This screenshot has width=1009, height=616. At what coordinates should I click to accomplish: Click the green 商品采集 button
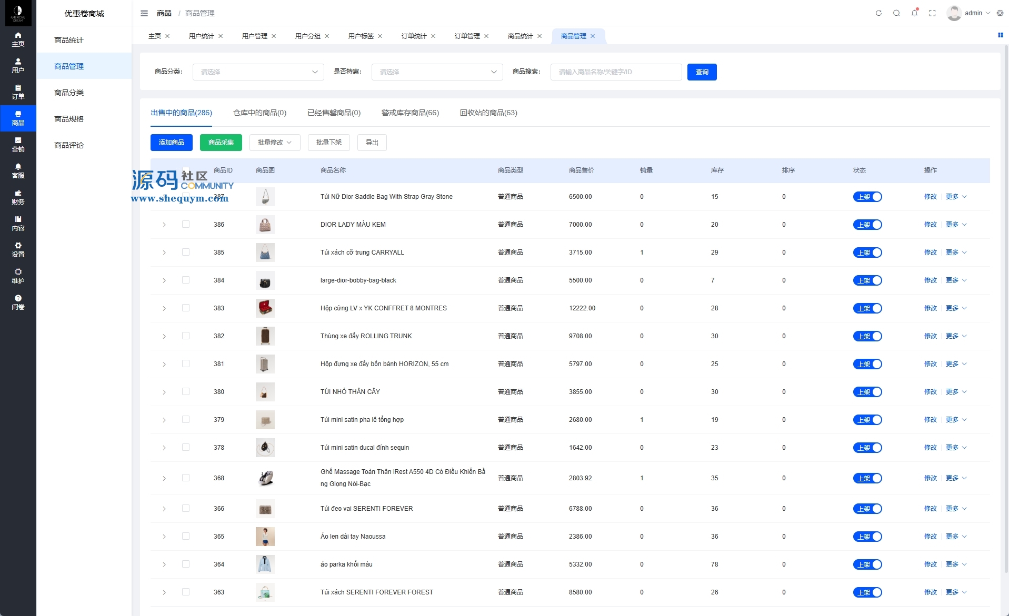221,143
